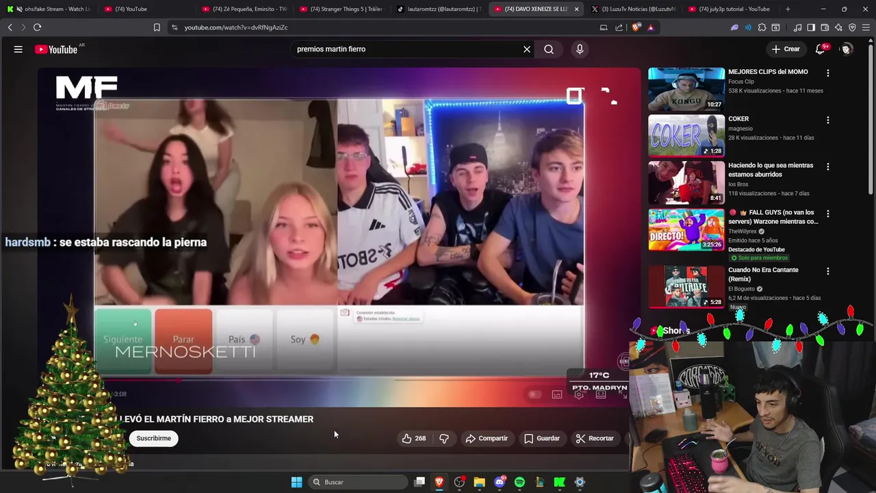Open media control music note icon
Image resolution: width=876 pixels, height=493 pixels.
[797, 27]
